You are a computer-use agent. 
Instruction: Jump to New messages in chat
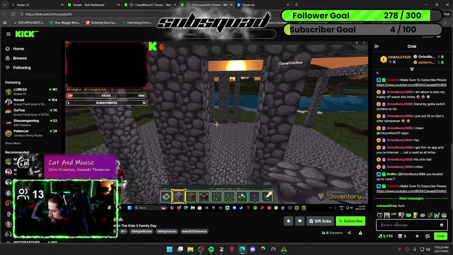click(411, 198)
